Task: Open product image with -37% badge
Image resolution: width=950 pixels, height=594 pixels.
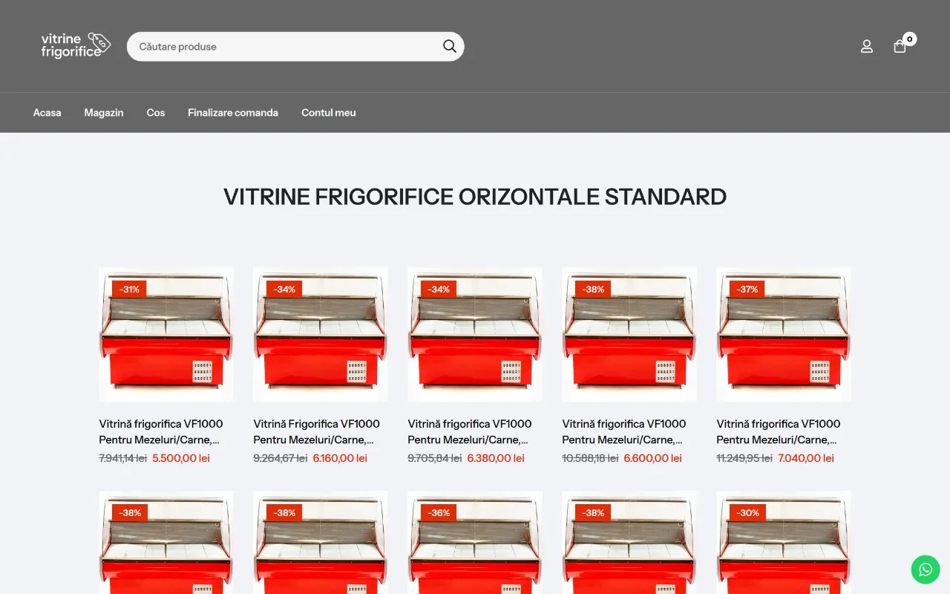Action: tap(784, 334)
